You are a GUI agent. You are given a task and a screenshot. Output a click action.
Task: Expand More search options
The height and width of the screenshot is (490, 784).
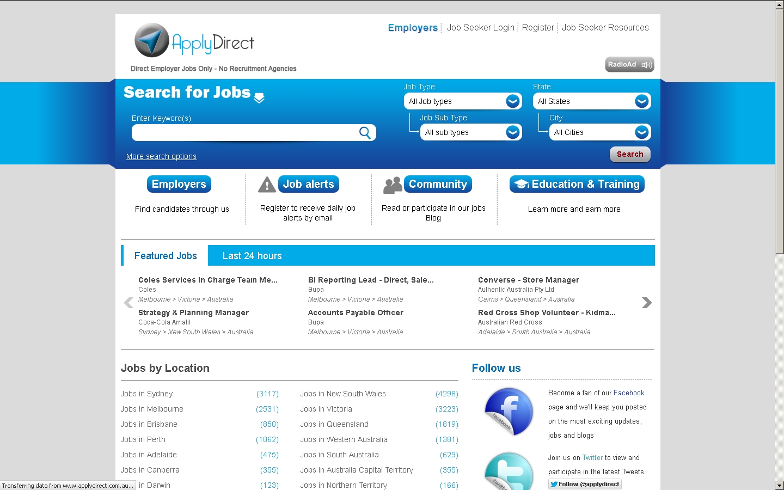pyautogui.click(x=161, y=156)
